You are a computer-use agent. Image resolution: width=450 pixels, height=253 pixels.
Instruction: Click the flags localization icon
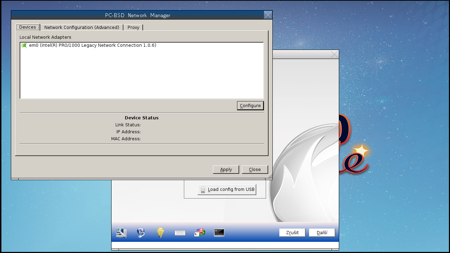coord(199,232)
